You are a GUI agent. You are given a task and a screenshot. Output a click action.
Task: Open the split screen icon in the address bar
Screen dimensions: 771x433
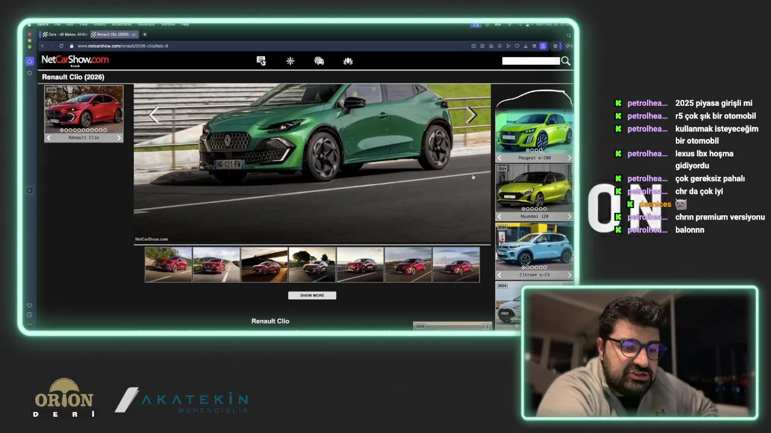473,46
